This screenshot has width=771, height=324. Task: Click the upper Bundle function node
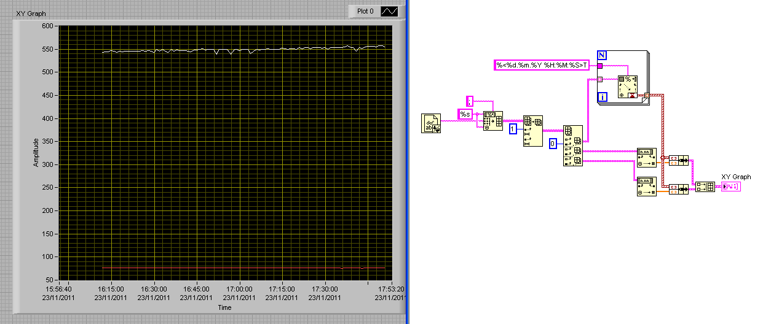(x=678, y=160)
